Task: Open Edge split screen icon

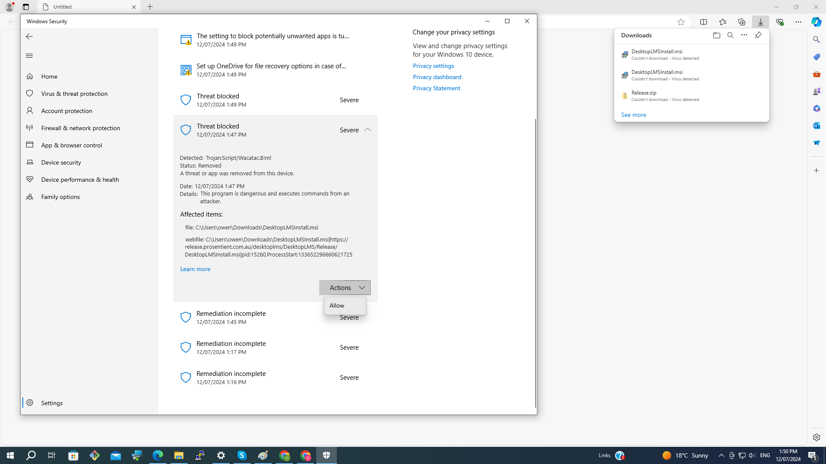Action: click(x=704, y=22)
